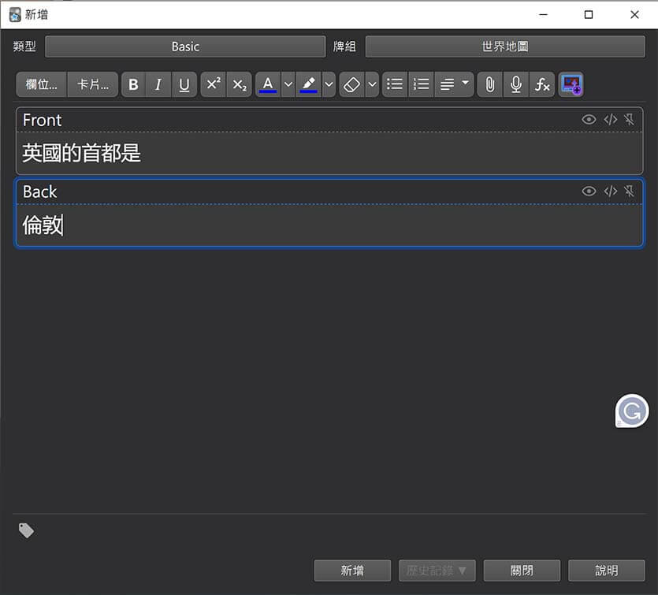
Task: Toggle underline formatting
Action: click(x=184, y=84)
